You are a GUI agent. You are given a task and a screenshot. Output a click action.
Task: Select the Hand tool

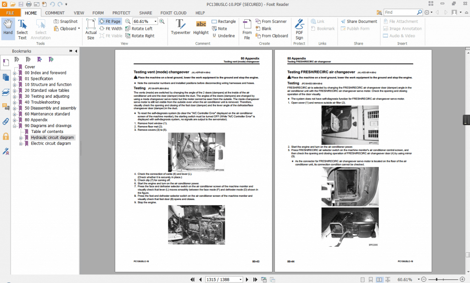pos(8,29)
